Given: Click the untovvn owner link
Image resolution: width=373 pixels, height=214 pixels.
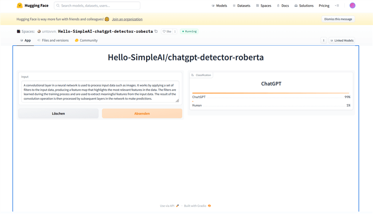Looking at the screenshot, I should (49, 32).
